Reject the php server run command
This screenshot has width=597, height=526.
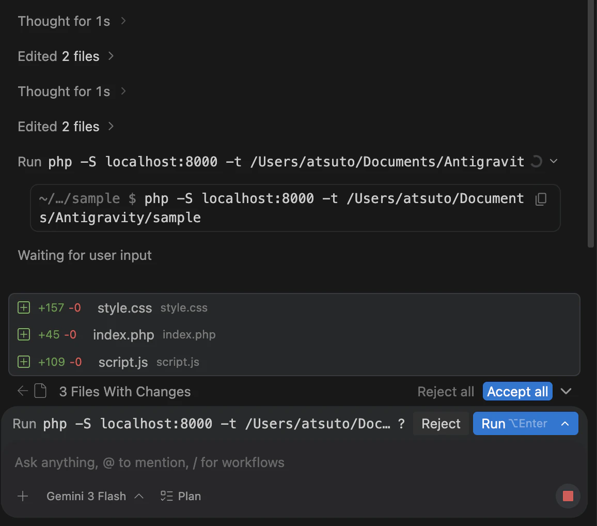441,424
